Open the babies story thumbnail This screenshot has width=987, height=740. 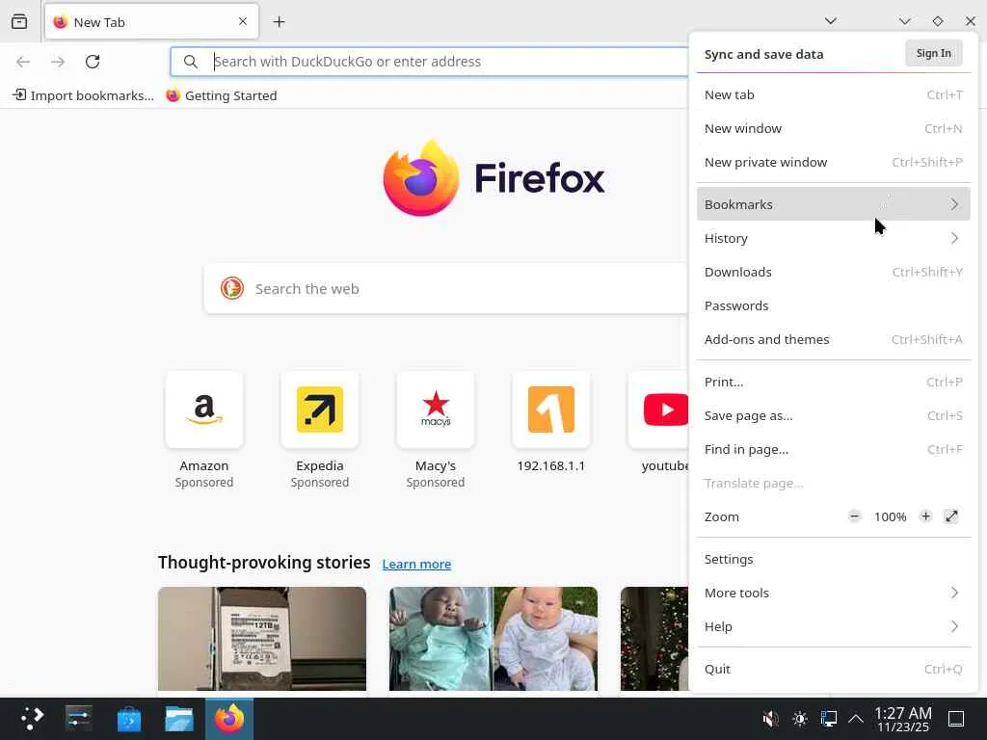coord(493,639)
